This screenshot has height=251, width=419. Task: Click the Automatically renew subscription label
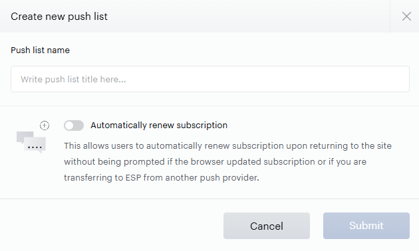pos(159,125)
